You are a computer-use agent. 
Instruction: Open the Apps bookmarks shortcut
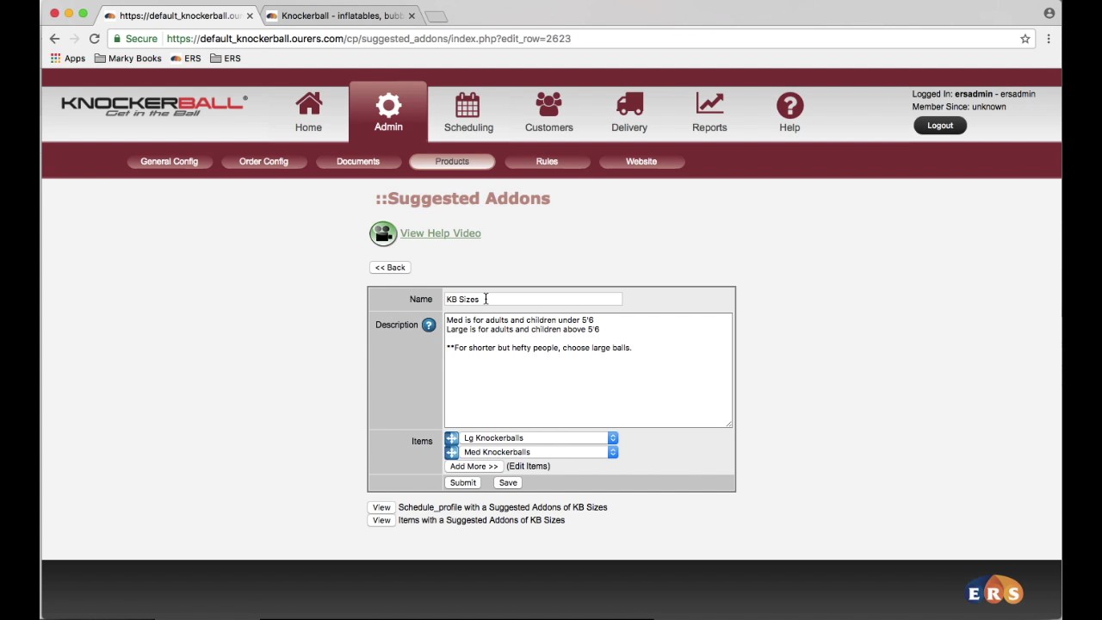coord(68,59)
